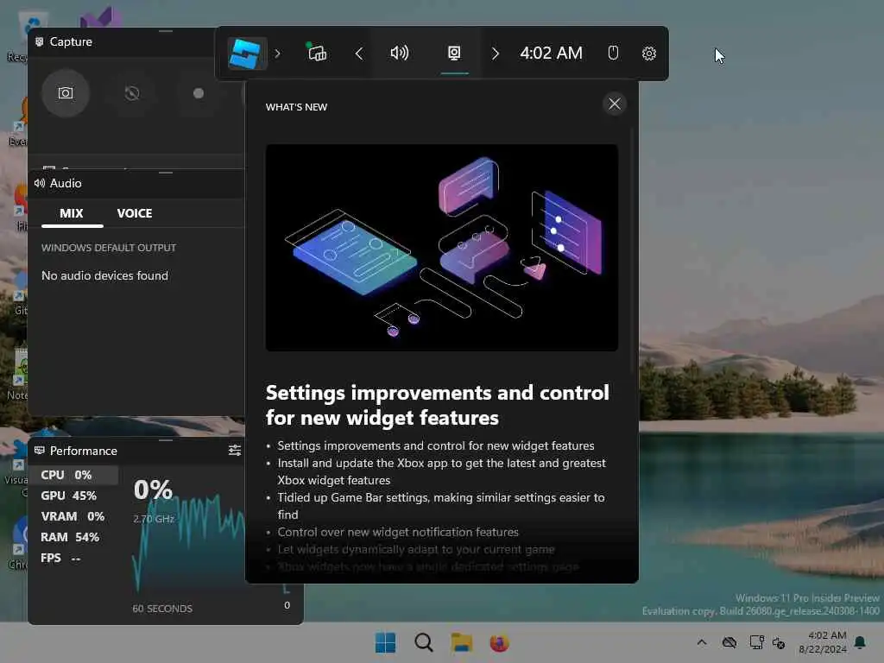This screenshot has width=884, height=663.
Task: Click 'WINDOWS DEFAULT OUTPUT' label
Action: (109, 248)
